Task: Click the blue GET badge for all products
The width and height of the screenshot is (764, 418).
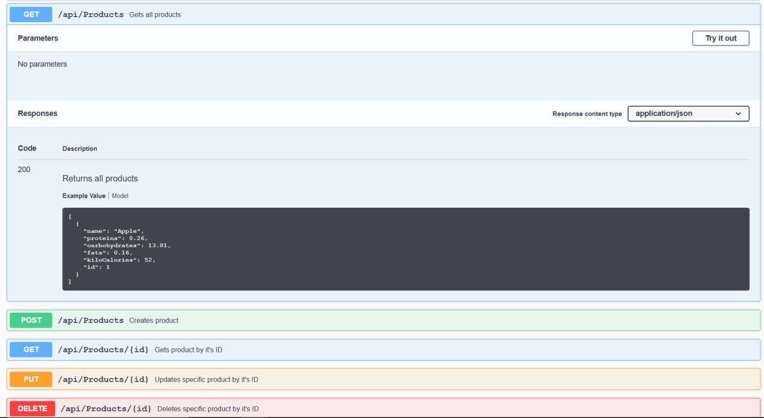Action: (31, 14)
